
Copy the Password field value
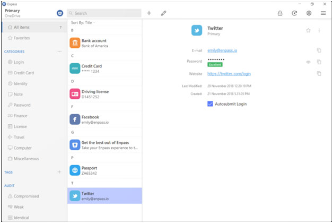pos(319,62)
